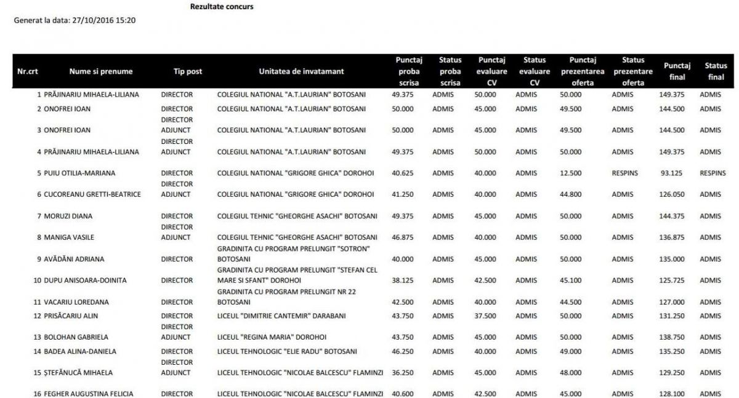Viewport: 739px width, 398px height.
Task: Click LICEUL "DIMITRIE CANTEMIR" DARABANI cell
Action: (x=281, y=316)
